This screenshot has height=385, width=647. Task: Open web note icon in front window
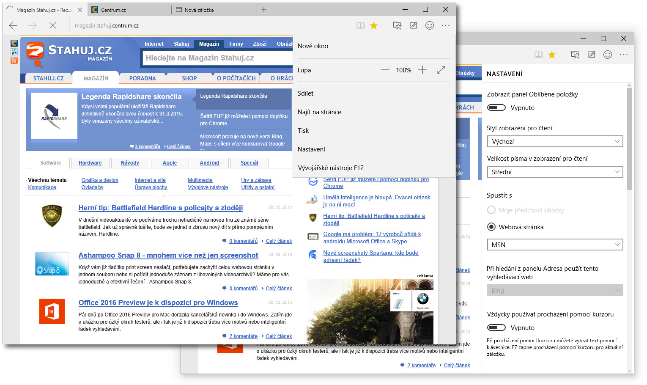(x=414, y=25)
